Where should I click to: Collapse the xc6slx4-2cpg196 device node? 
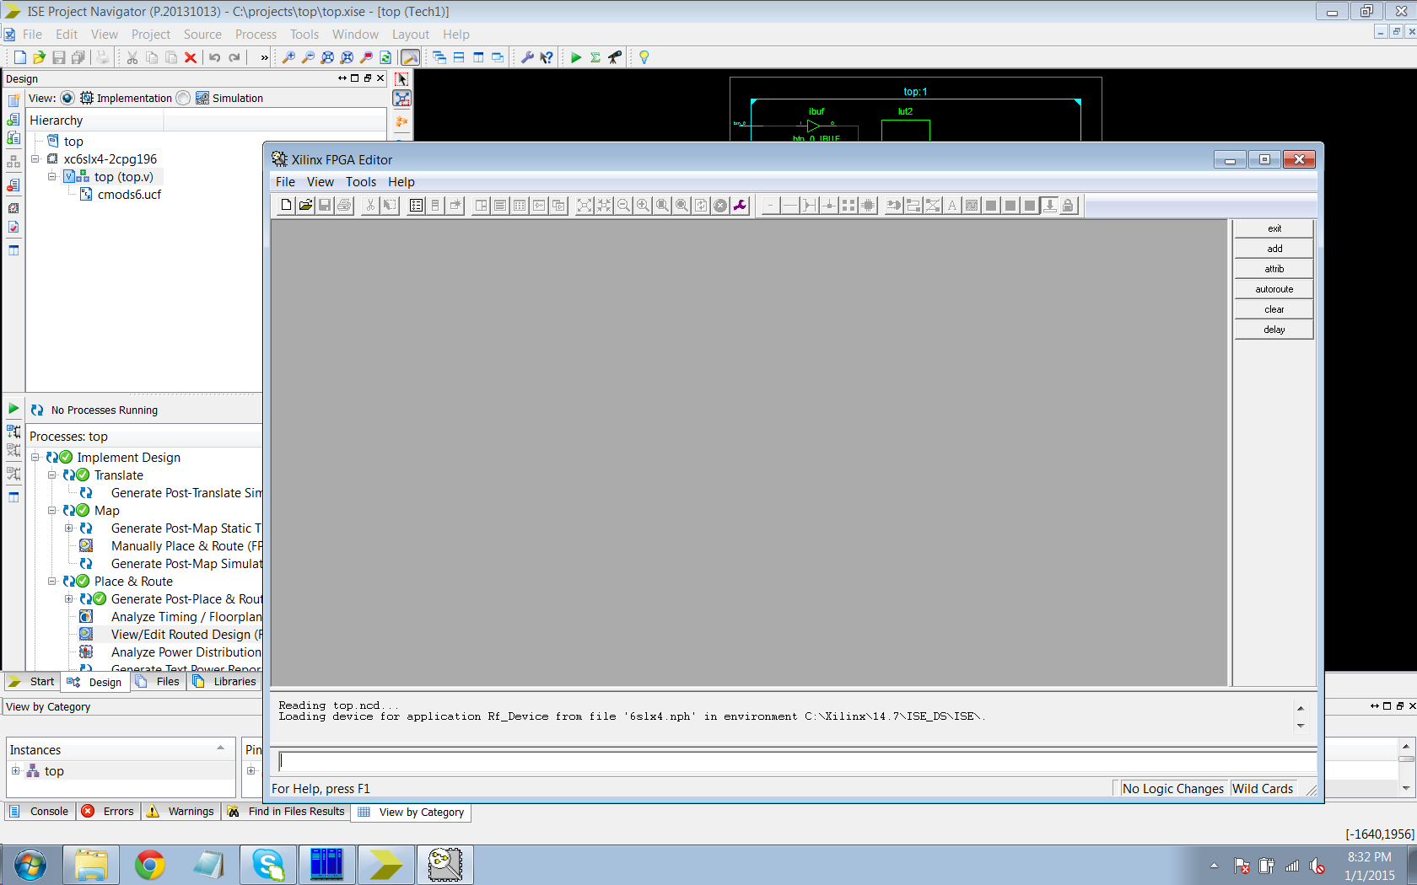point(35,158)
